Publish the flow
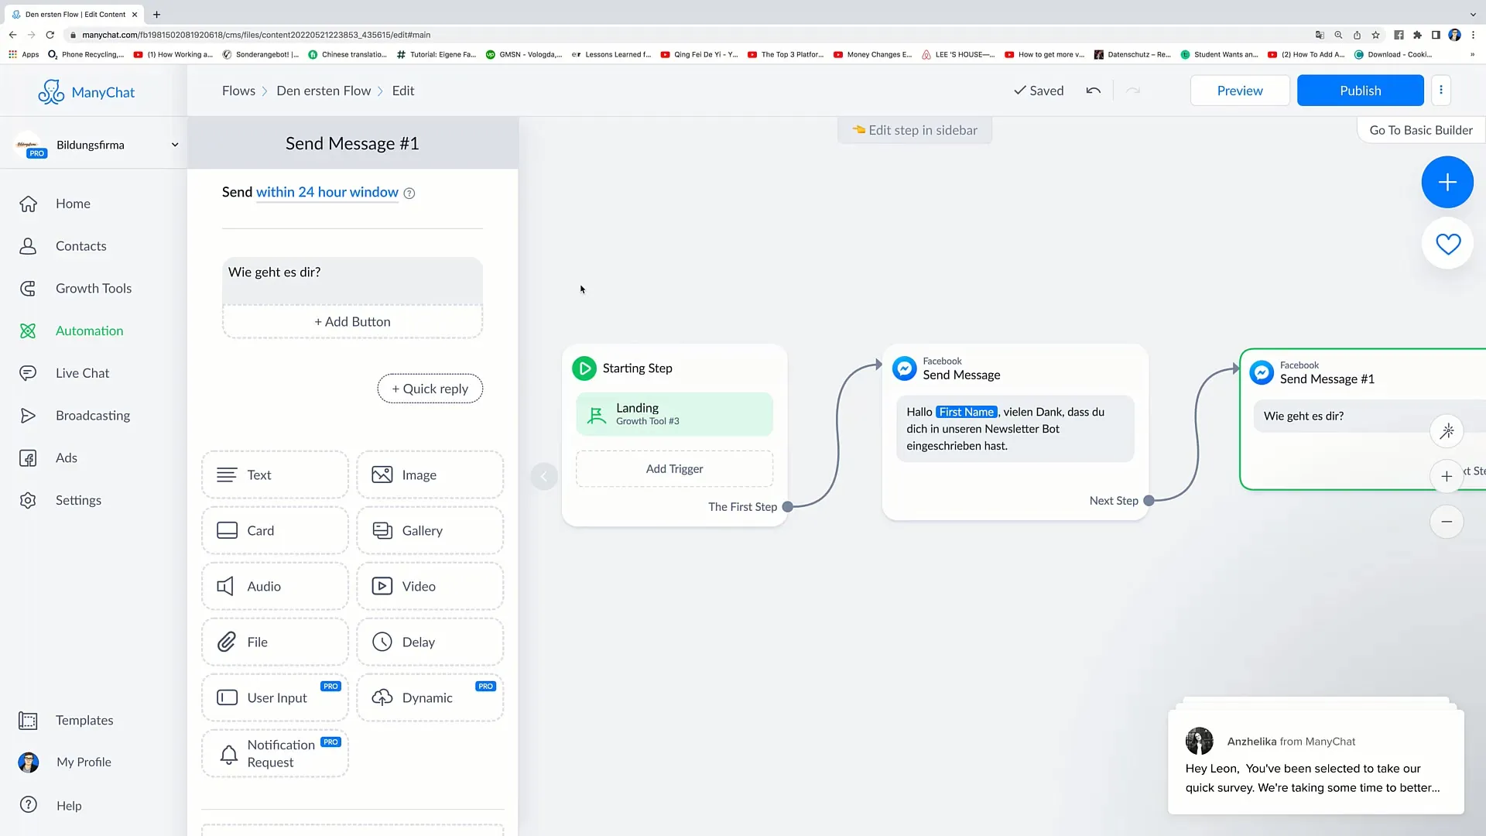The image size is (1486, 836). coord(1360,91)
